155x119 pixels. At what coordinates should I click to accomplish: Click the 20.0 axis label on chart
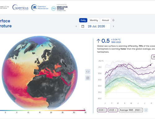[100, 98]
